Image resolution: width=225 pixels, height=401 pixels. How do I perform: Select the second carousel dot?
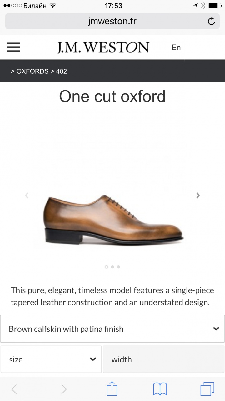tap(112, 267)
